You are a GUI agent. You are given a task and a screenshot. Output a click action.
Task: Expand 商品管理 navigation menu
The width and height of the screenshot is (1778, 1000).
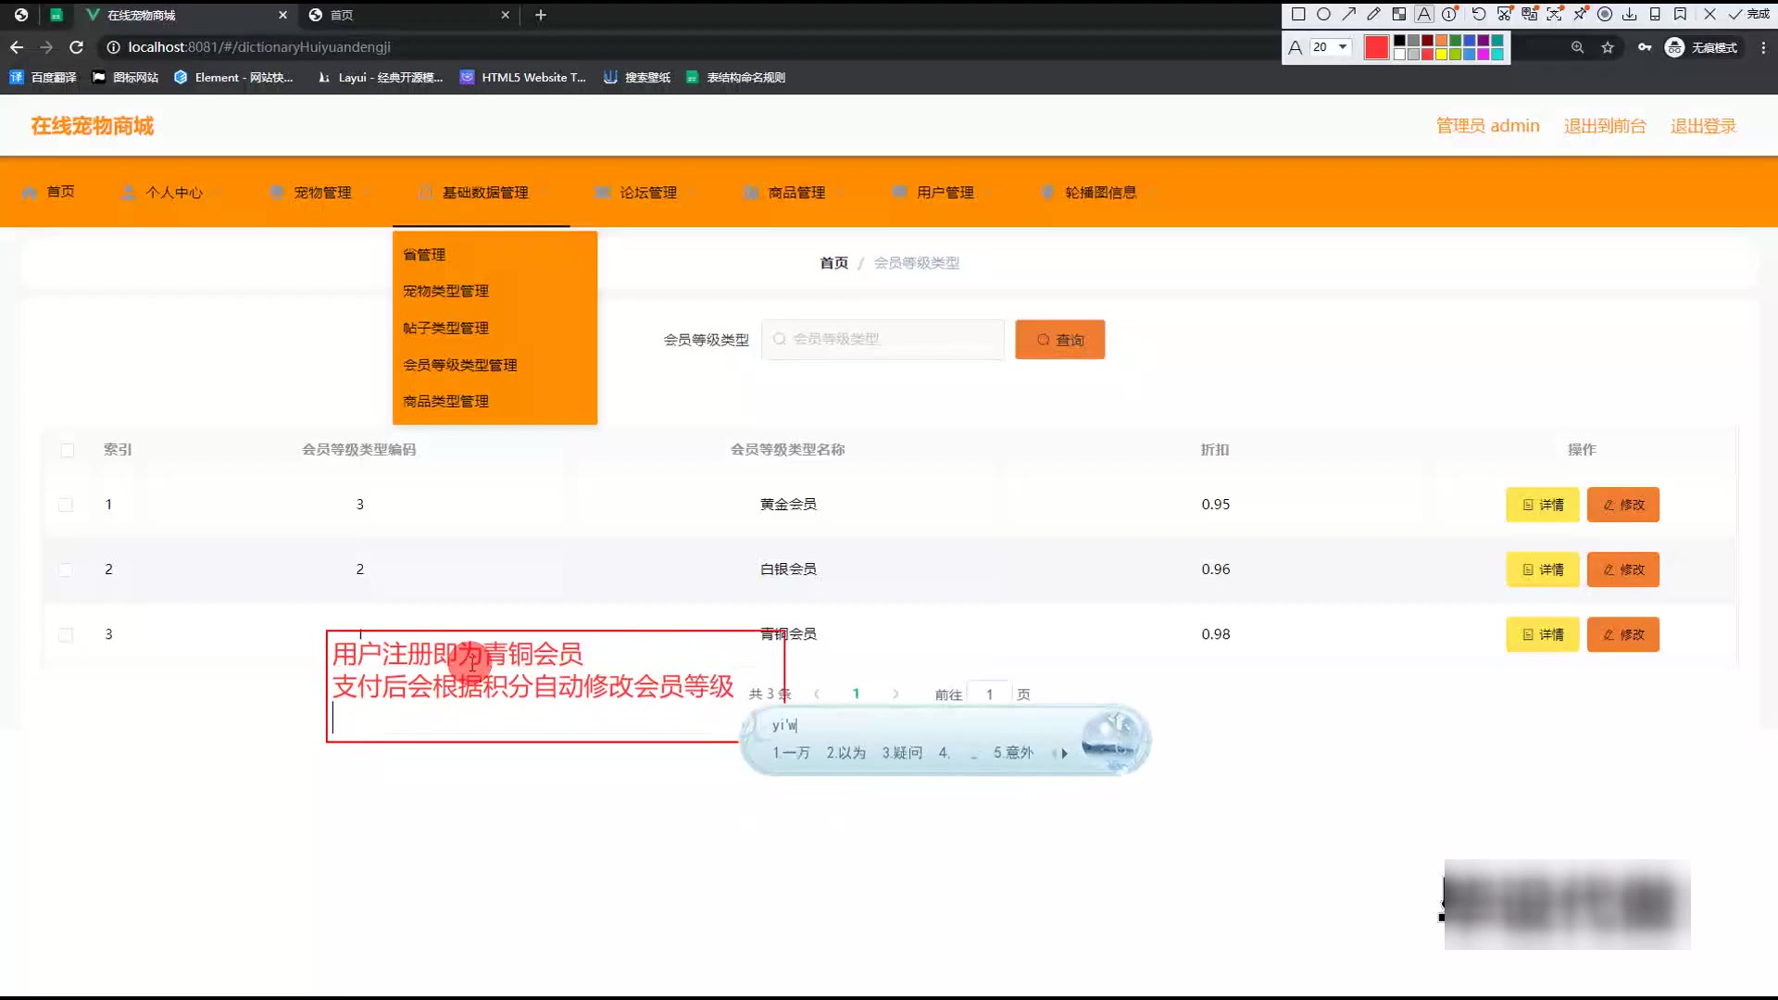coord(796,193)
